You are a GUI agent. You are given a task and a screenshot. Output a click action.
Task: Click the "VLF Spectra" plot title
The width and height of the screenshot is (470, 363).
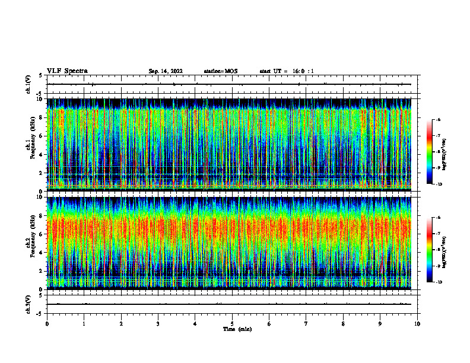click(67, 71)
